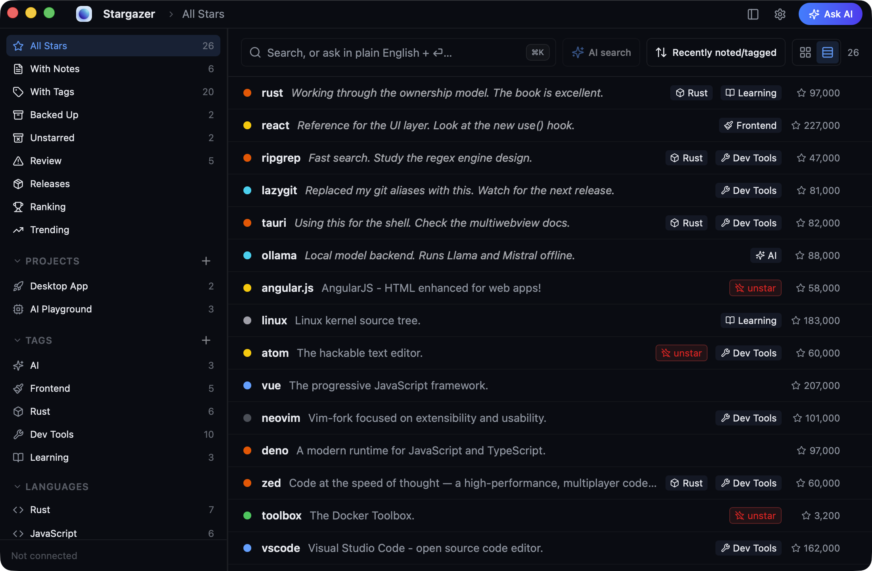Open the zed repository name
The image size is (872, 571).
(271, 483)
